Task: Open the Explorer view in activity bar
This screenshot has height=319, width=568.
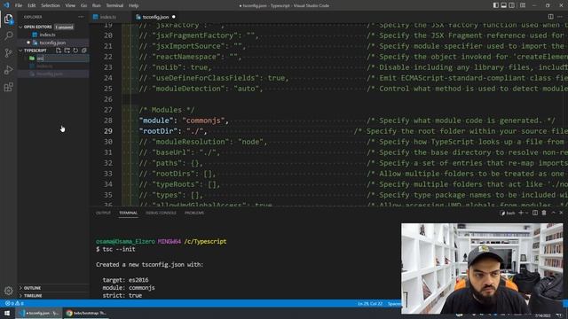Action: point(8,19)
